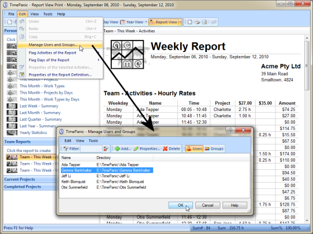Click the TimePanic app icon in main title bar

click(5, 5)
